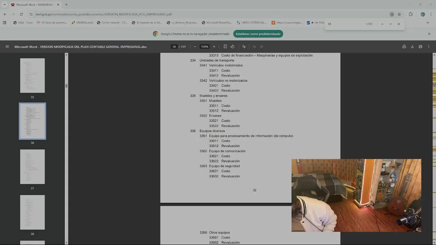Click the fit to page icon
The width and height of the screenshot is (436, 245).
(x=225, y=47)
